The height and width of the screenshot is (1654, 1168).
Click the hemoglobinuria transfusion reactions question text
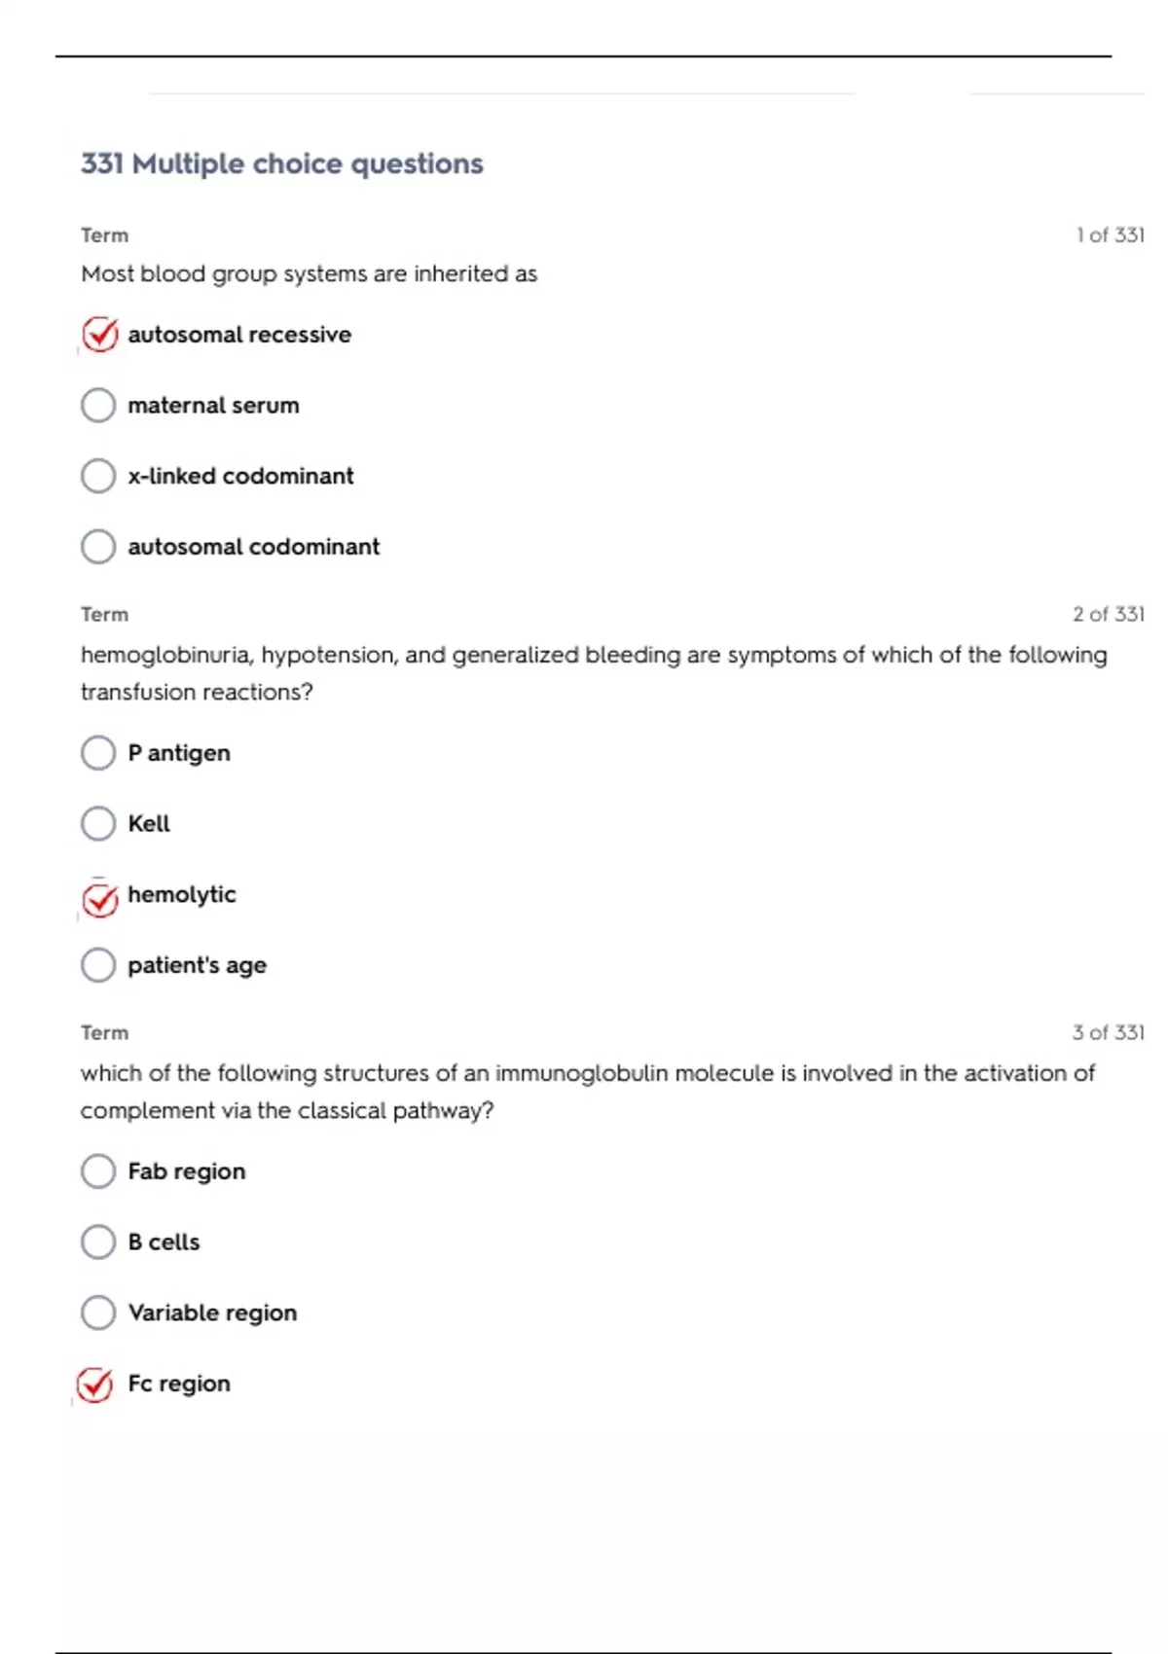pyautogui.click(x=593, y=673)
